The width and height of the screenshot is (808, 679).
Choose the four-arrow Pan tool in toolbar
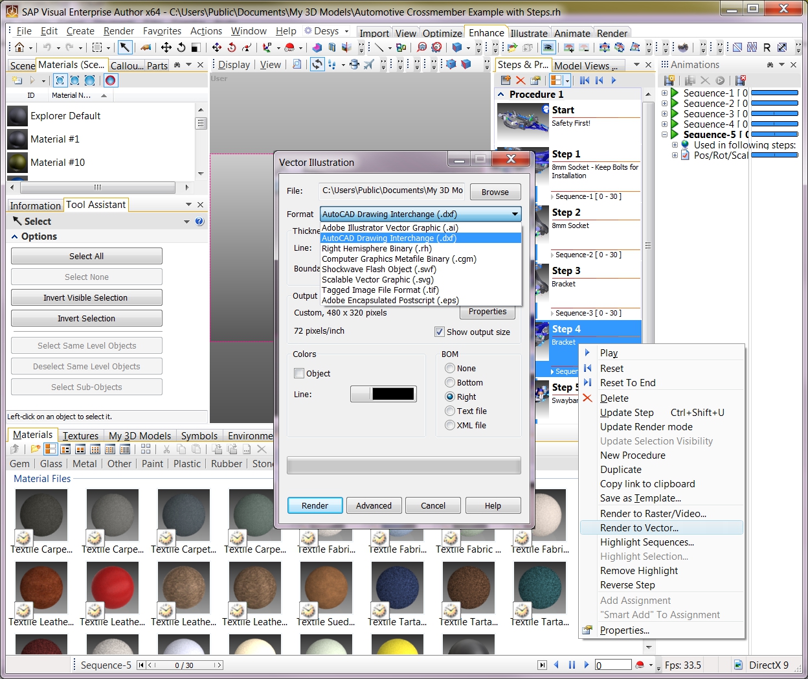click(166, 47)
